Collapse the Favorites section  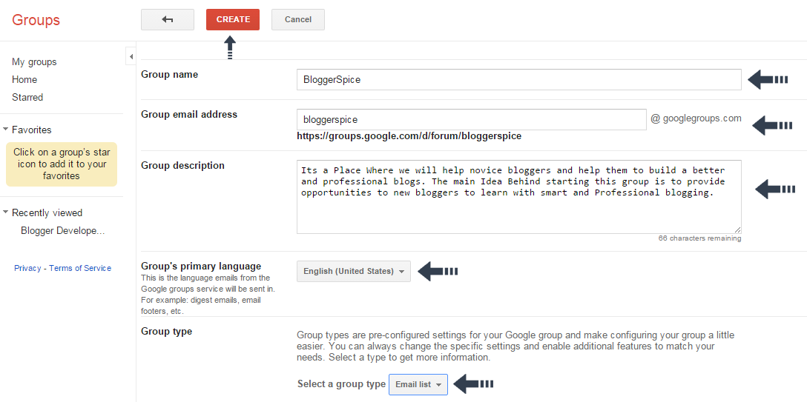click(x=6, y=130)
